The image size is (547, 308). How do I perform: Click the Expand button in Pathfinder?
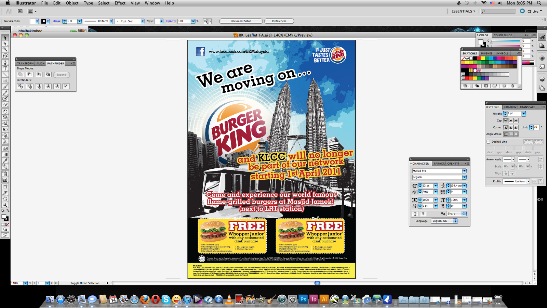point(62,75)
